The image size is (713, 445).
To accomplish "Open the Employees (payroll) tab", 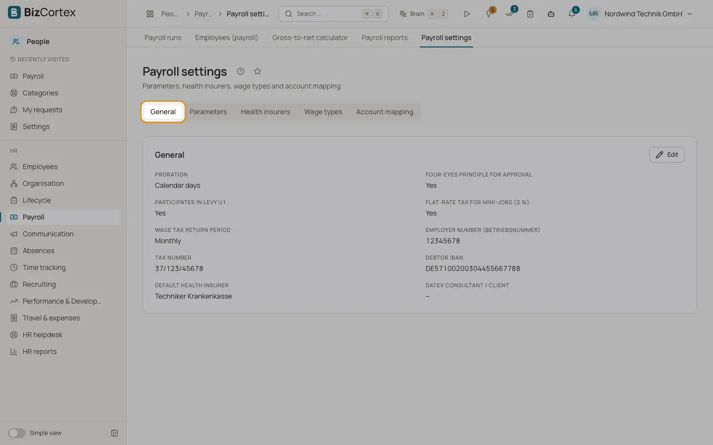I will 227,38.
